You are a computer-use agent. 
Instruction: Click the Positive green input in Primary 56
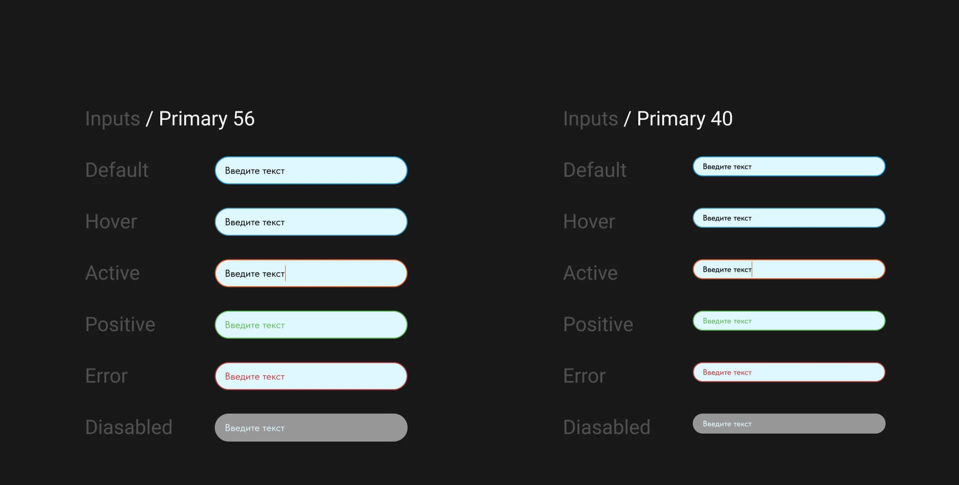point(311,325)
